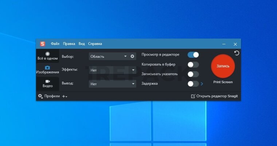Click the plus icon to add profile
The height and width of the screenshot is (146, 277).
(x=65, y=96)
